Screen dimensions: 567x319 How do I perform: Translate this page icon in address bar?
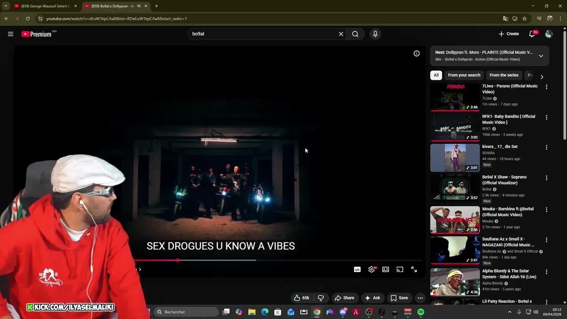pyautogui.click(x=505, y=19)
